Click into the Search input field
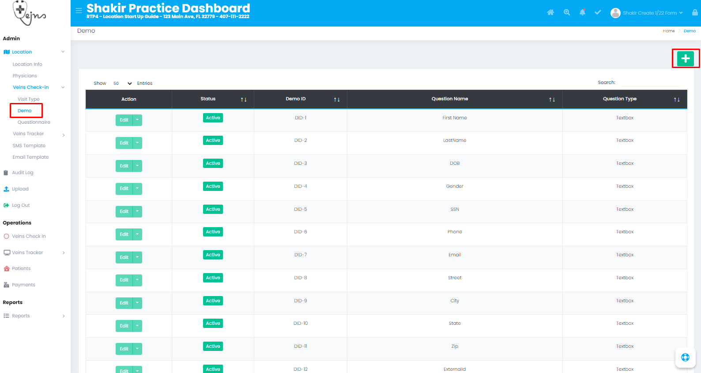701x373 pixels. (x=650, y=83)
